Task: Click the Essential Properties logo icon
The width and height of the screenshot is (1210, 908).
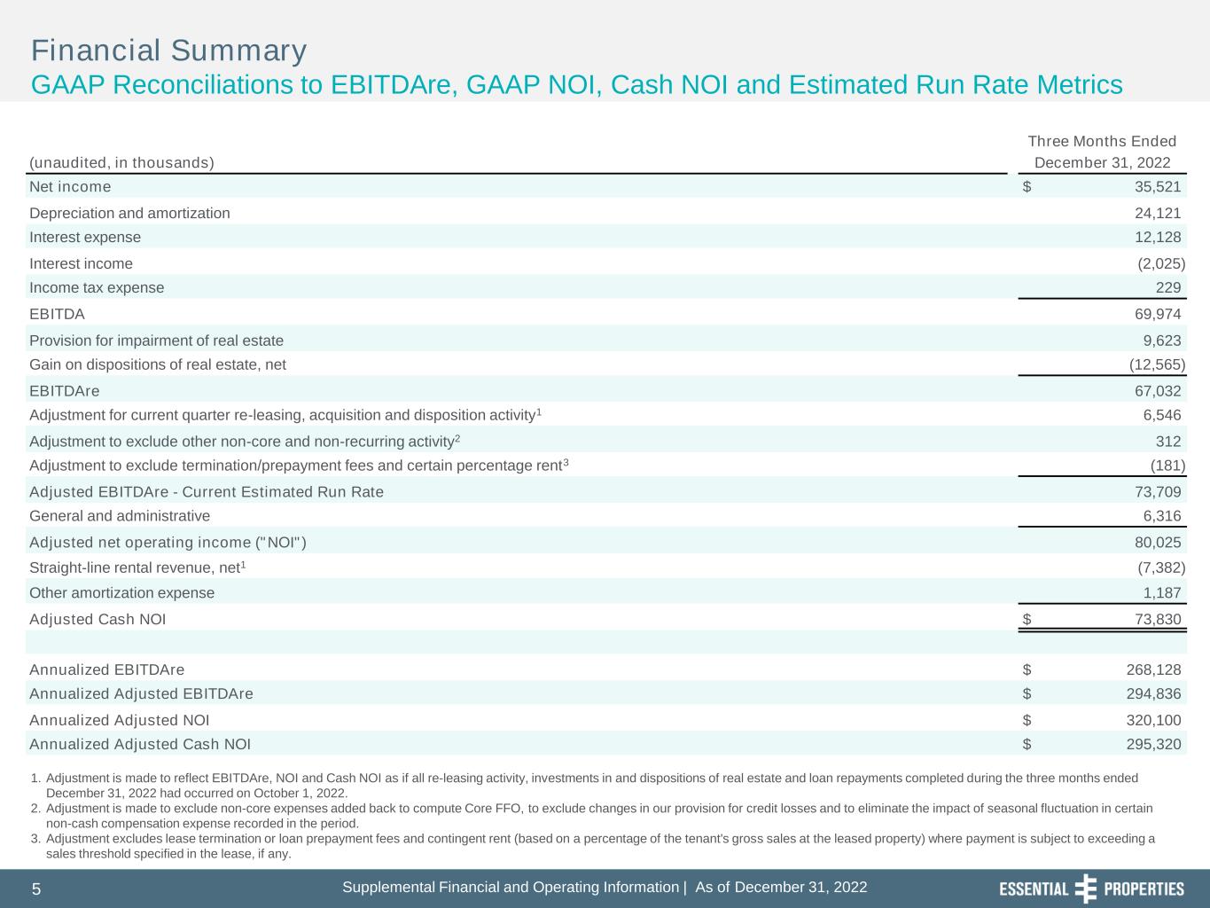Action: (1085, 888)
